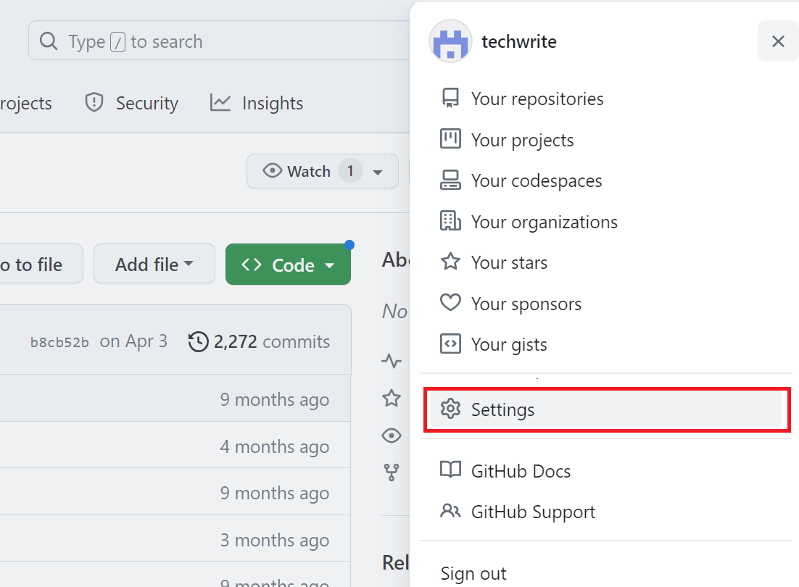The width and height of the screenshot is (799, 587).
Task: Open the green Code dropdown
Action: [288, 265]
